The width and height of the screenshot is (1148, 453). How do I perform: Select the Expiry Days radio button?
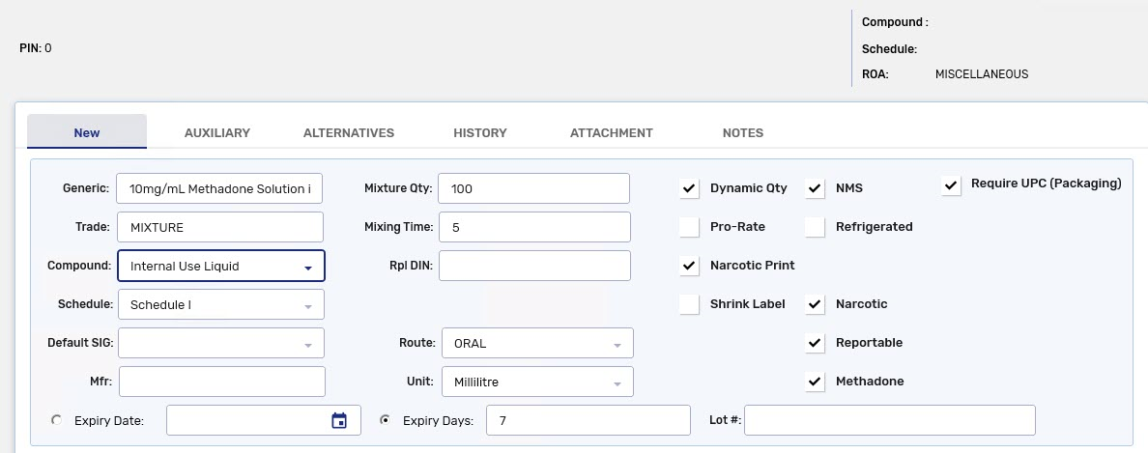click(x=386, y=420)
